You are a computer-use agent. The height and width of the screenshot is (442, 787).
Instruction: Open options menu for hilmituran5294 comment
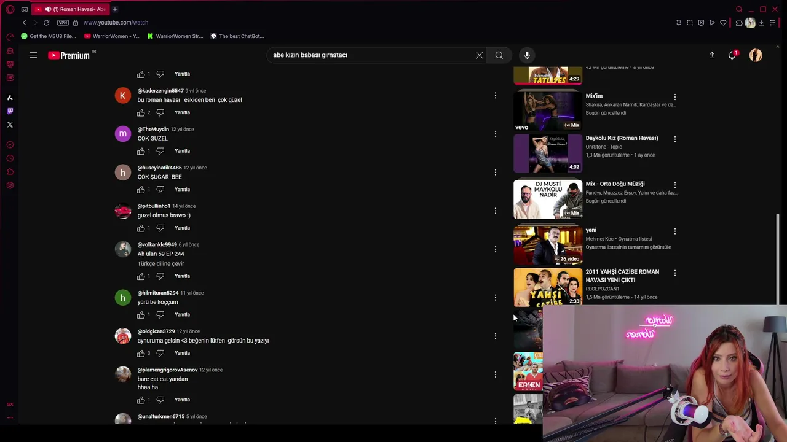496,298
